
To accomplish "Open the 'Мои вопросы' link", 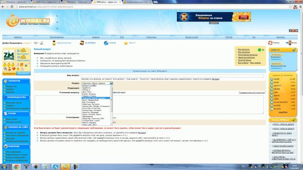I will point(244,52).
